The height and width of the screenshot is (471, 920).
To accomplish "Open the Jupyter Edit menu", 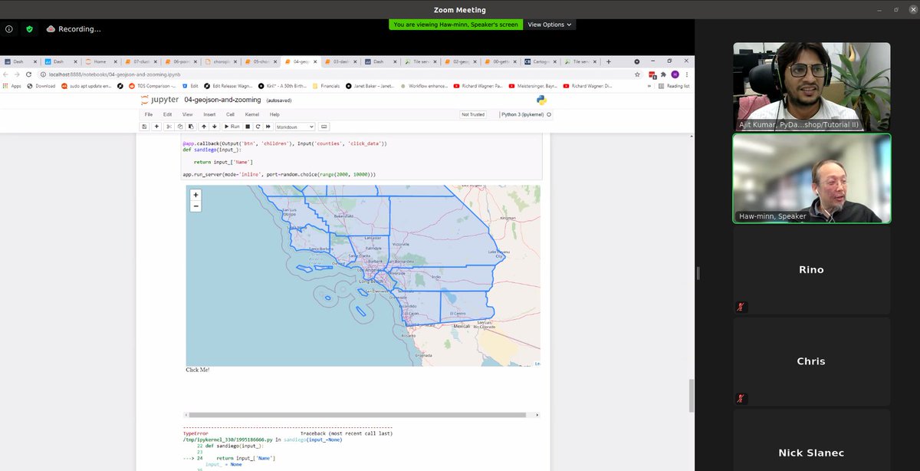I will (167, 114).
